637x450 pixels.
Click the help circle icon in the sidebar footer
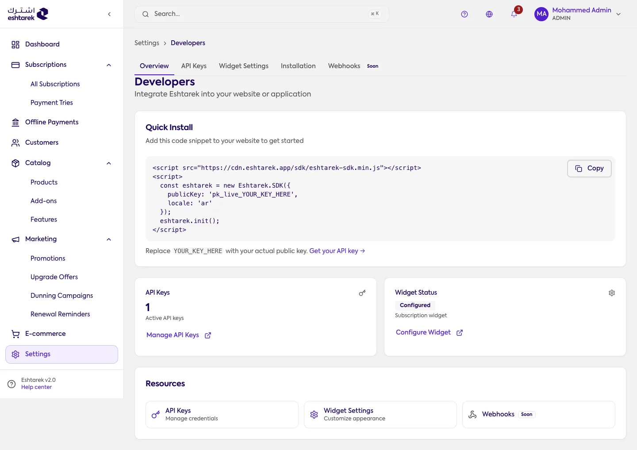(12, 384)
